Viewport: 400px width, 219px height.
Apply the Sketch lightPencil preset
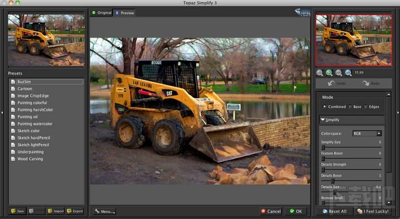pyautogui.click(x=33, y=145)
